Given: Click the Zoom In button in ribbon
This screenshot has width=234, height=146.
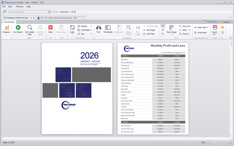Looking at the screenshot, I should click(184, 34).
